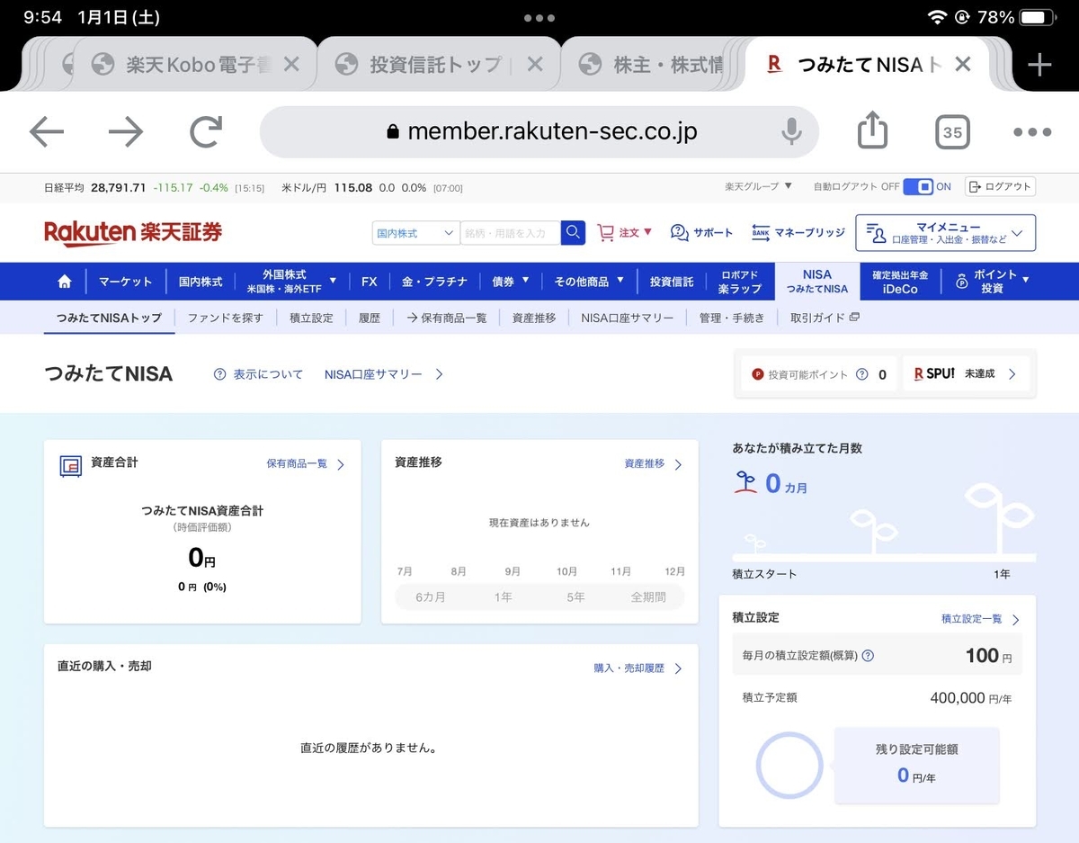Click the Rakuten楽天証券 logo
This screenshot has height=843, width=1079.
pos(133,233)
